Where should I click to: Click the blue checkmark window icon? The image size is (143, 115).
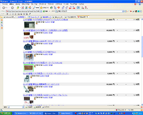pyautogui.click(x=78, y=8)
